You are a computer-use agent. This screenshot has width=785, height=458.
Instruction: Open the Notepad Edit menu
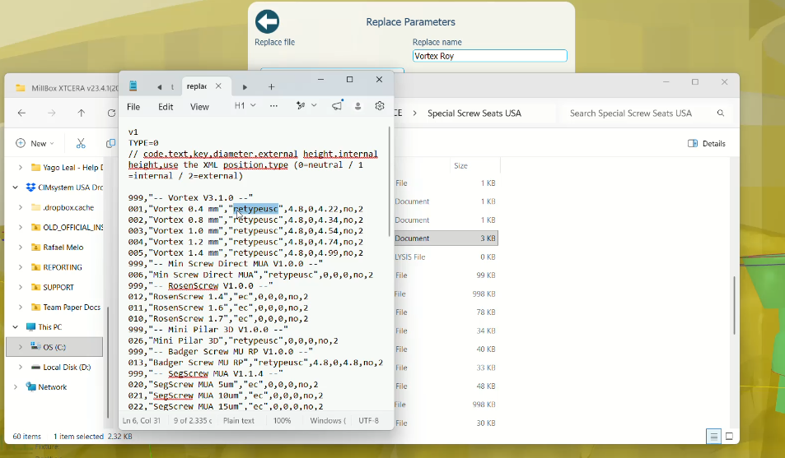click(166, 107)
